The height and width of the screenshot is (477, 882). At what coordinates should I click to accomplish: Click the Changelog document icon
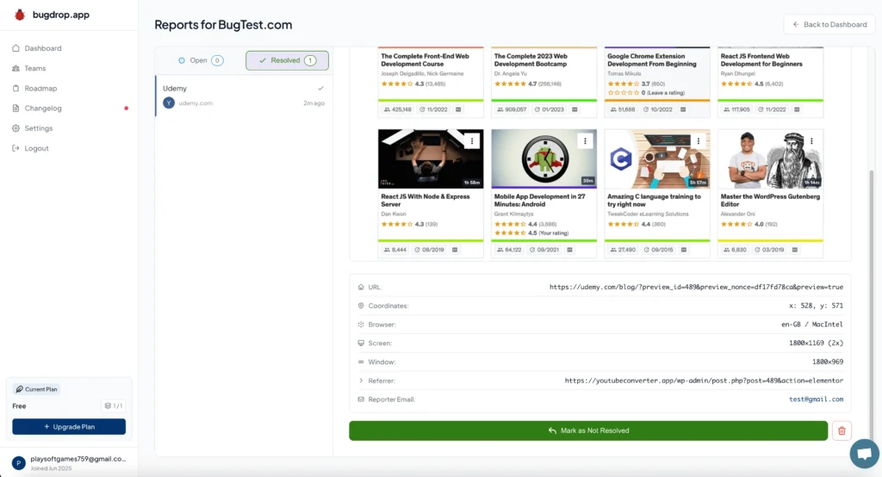[x=16, y=108]
